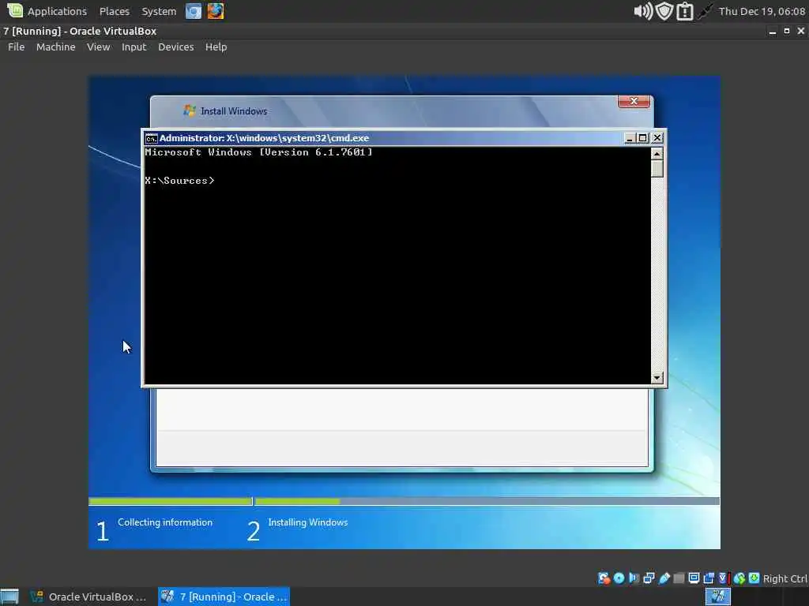809x606 pixels.
Task: Click the recording status icon
Action: (709, 578)
